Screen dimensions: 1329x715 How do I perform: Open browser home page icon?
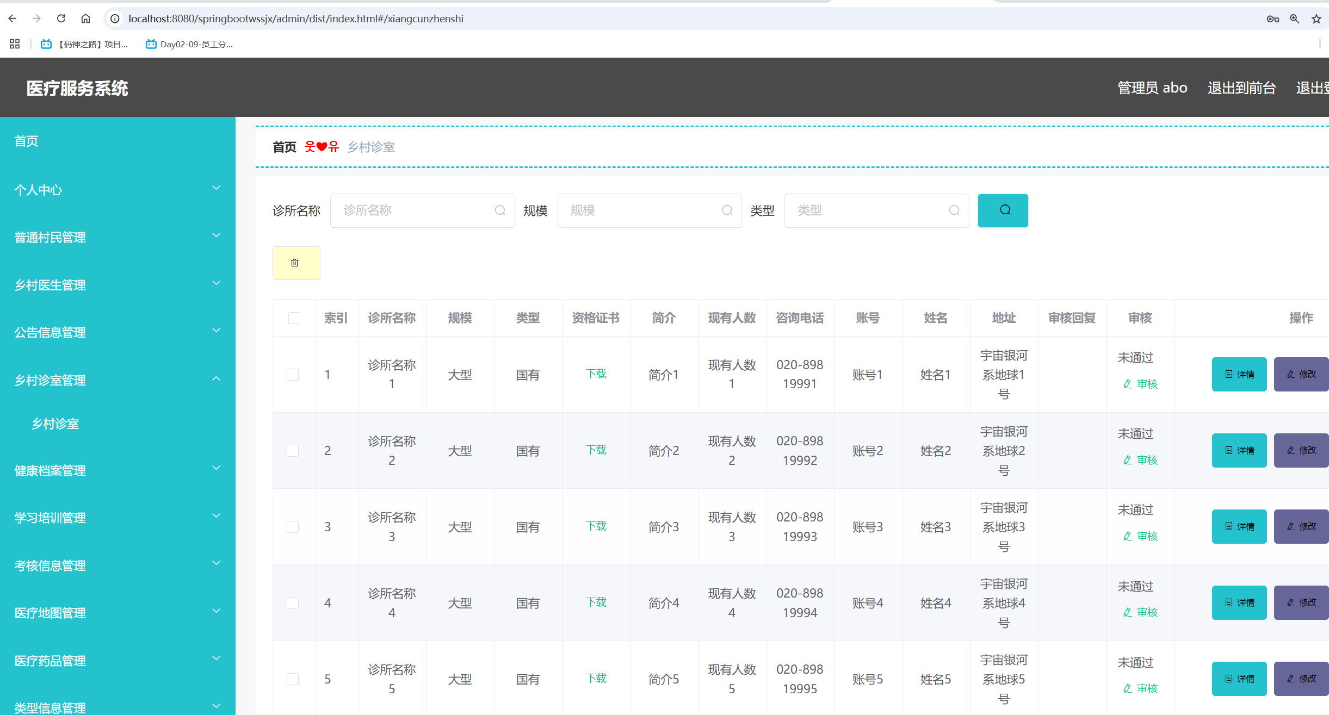tap(85, 18)
